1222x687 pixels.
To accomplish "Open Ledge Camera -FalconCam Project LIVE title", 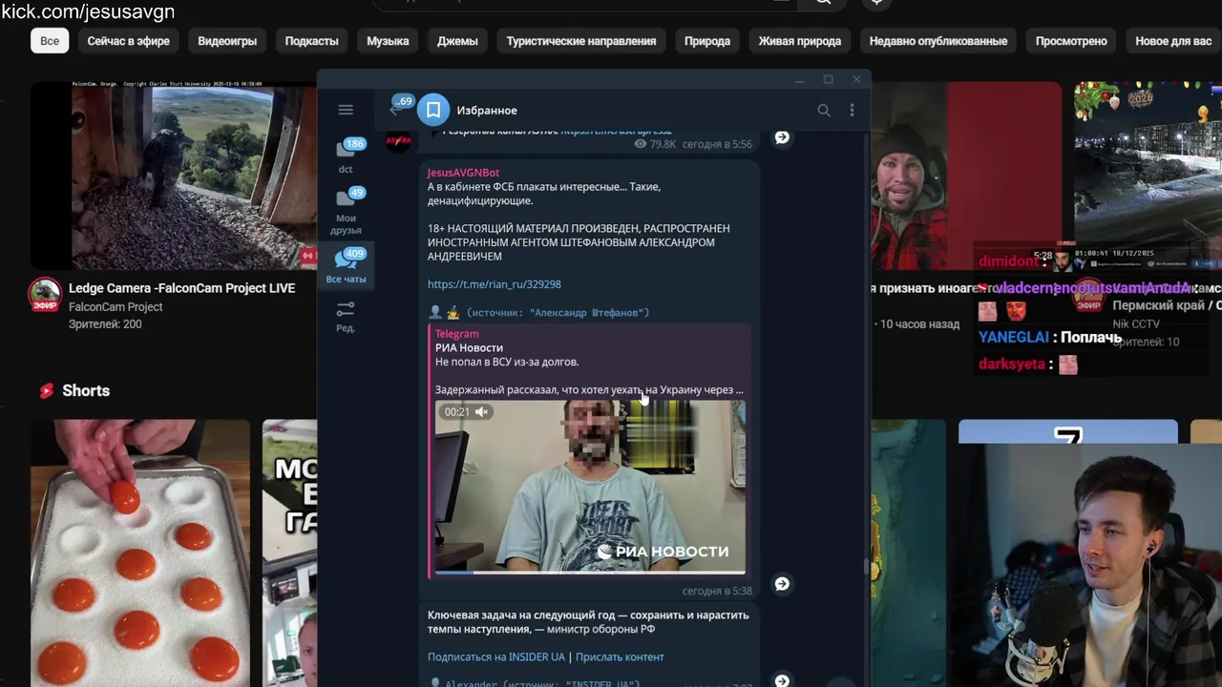I will click(181, 288).
